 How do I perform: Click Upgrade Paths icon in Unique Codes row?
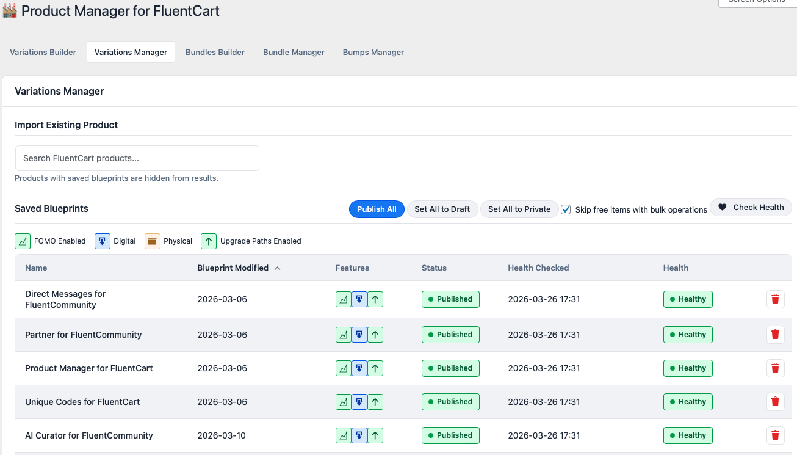pyautogui.click(x=375, y=402)
